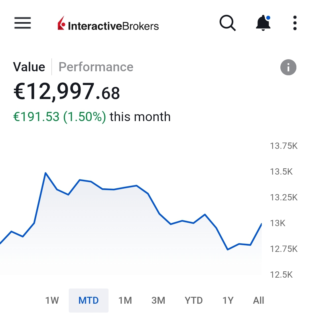The image size is (309, 316).
Task: Show the All time chart range
Action: click(258, 300)
